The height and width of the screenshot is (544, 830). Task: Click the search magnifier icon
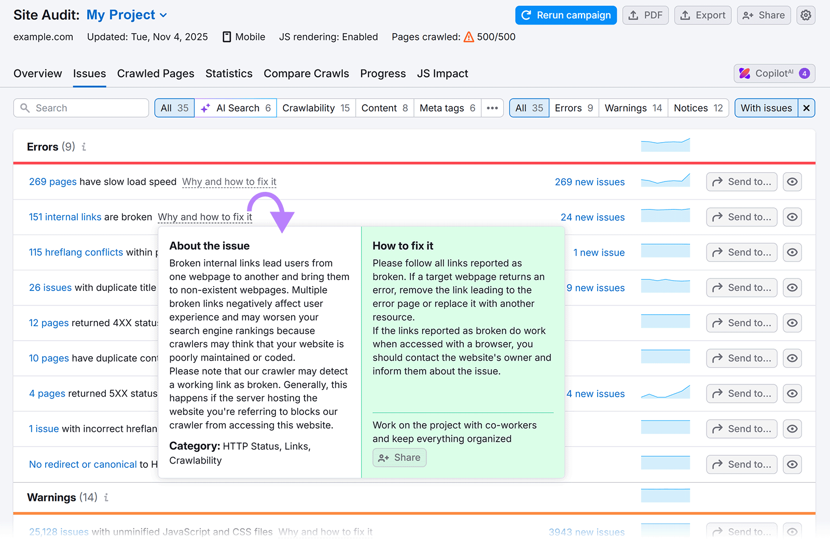25,108
